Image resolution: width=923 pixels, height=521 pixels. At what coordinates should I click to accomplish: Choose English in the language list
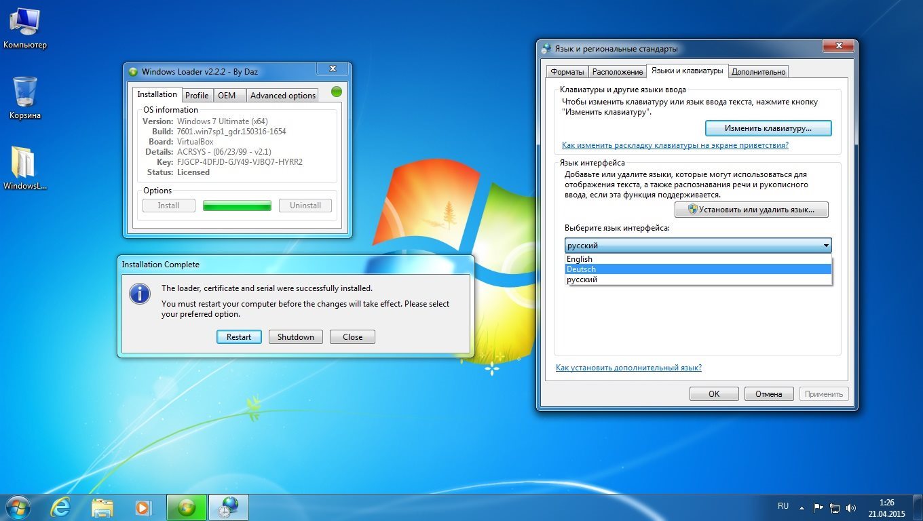(x=698, y=259)
